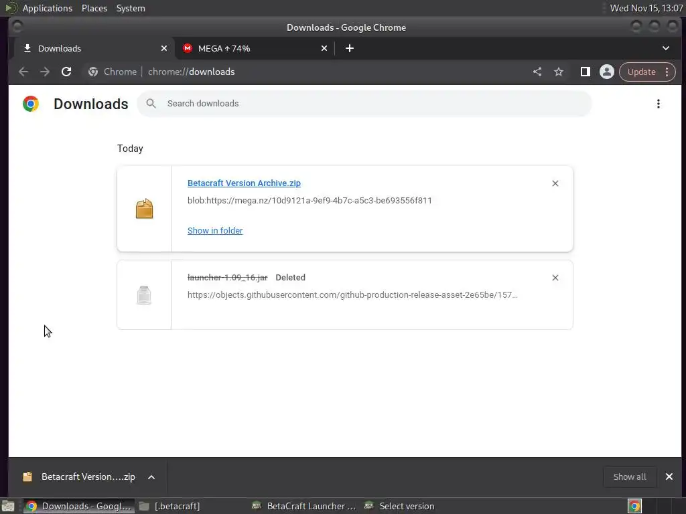
Task: Click the magnifier icon in search box
Action: 151,104
